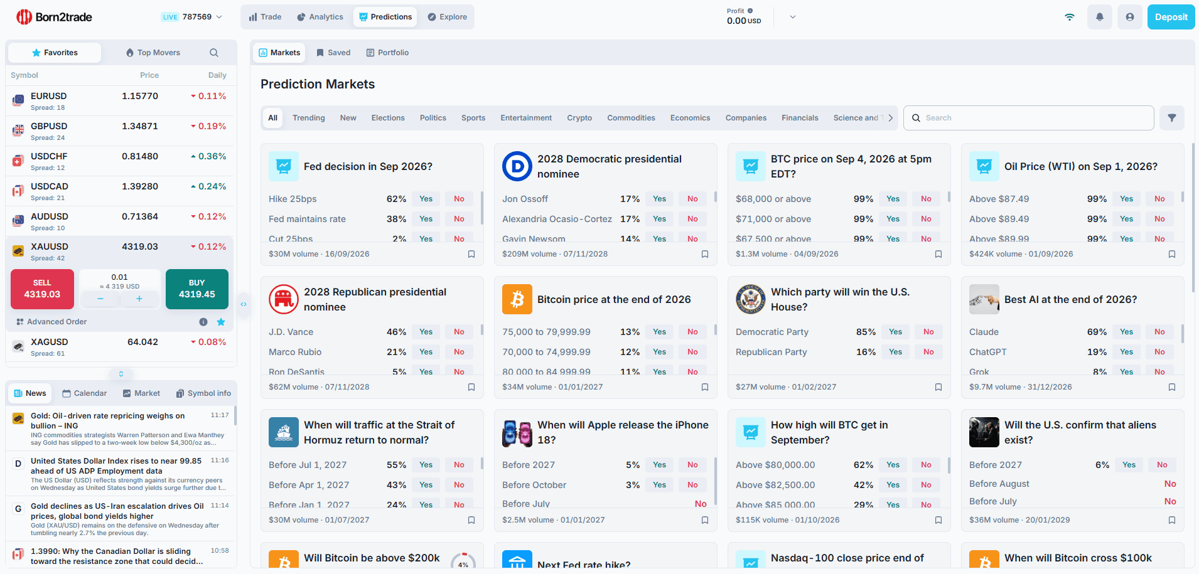Open the live account 787569 dropdown
The height and width of the screenshot is (574, 1199).
191,17
